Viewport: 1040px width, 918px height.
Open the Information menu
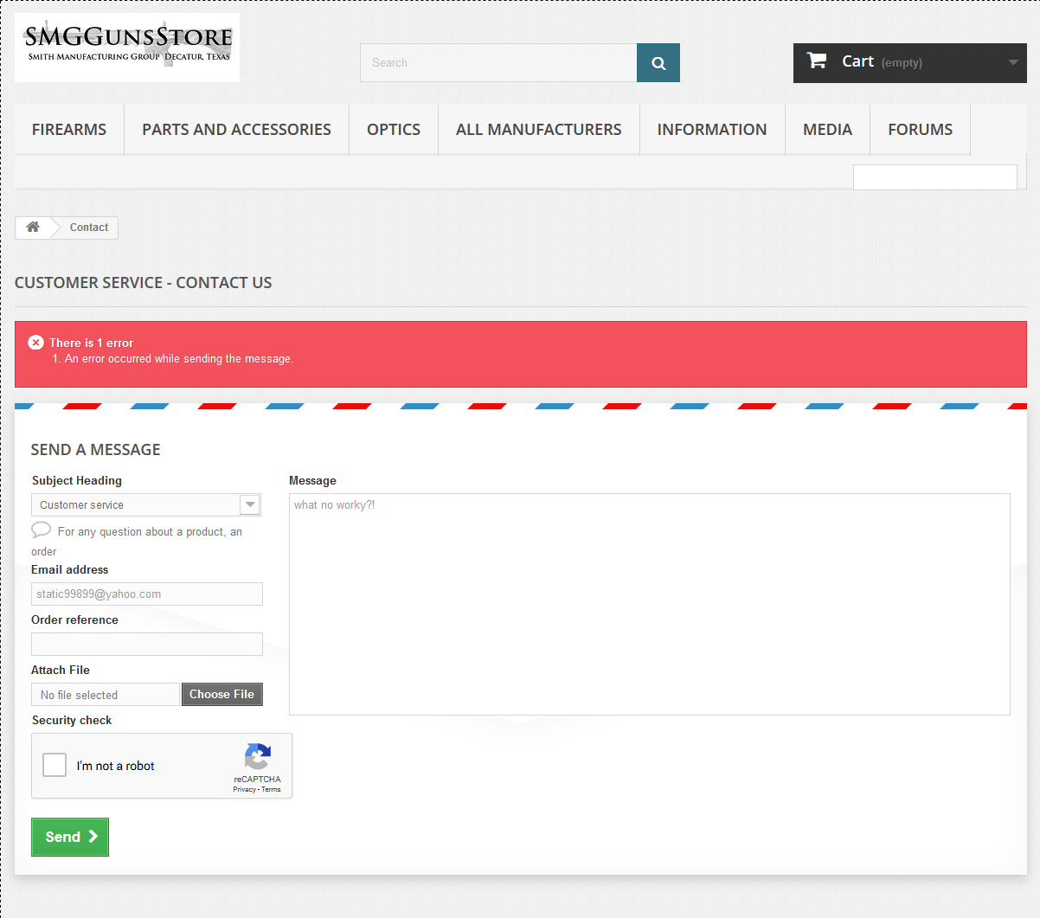712,130
